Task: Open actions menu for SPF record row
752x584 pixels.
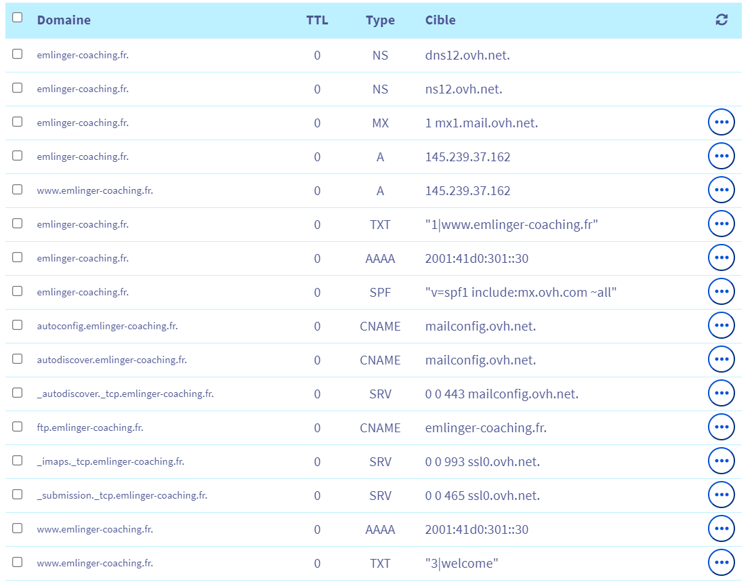Action: click(x=721, y=291)
